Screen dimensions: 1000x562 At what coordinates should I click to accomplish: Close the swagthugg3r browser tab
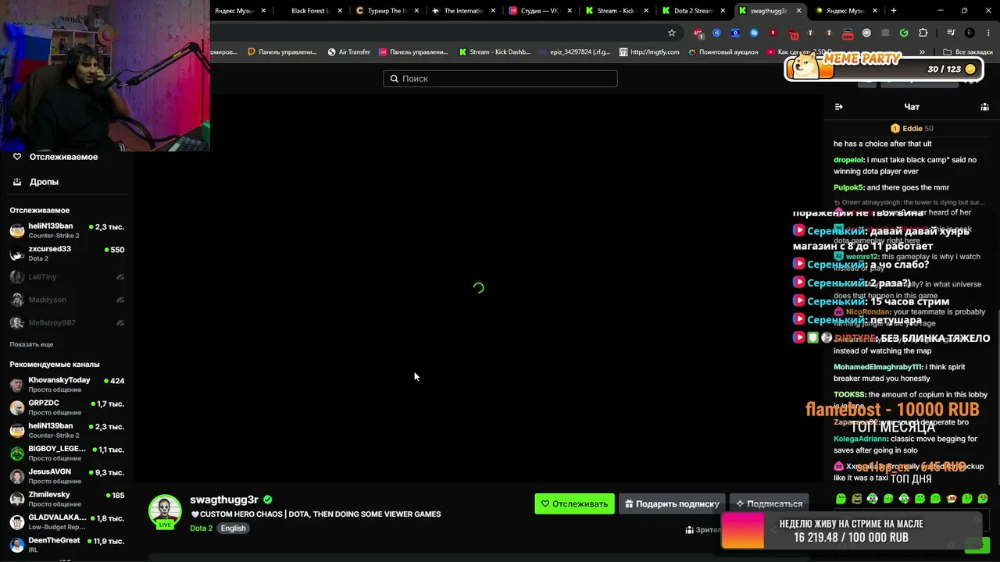(799, 11)
